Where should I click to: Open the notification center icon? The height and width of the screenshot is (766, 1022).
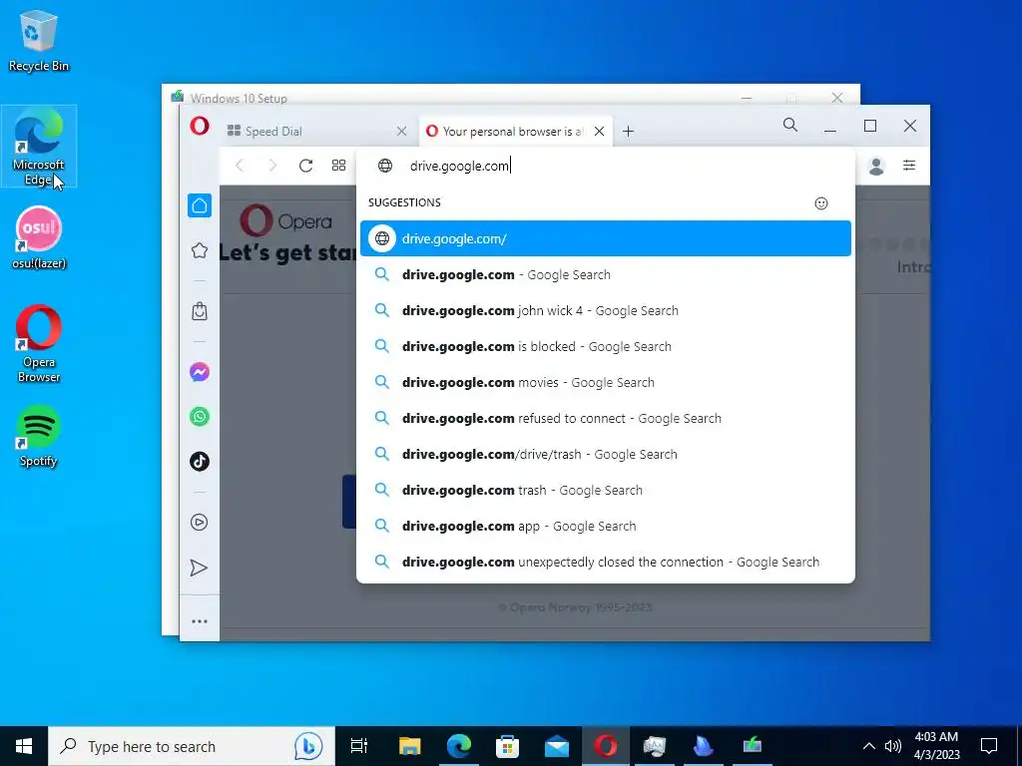point(989,746)
